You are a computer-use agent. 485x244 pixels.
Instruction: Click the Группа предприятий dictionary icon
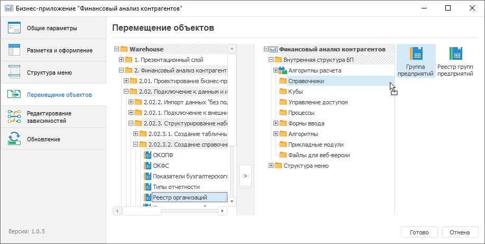416,53
